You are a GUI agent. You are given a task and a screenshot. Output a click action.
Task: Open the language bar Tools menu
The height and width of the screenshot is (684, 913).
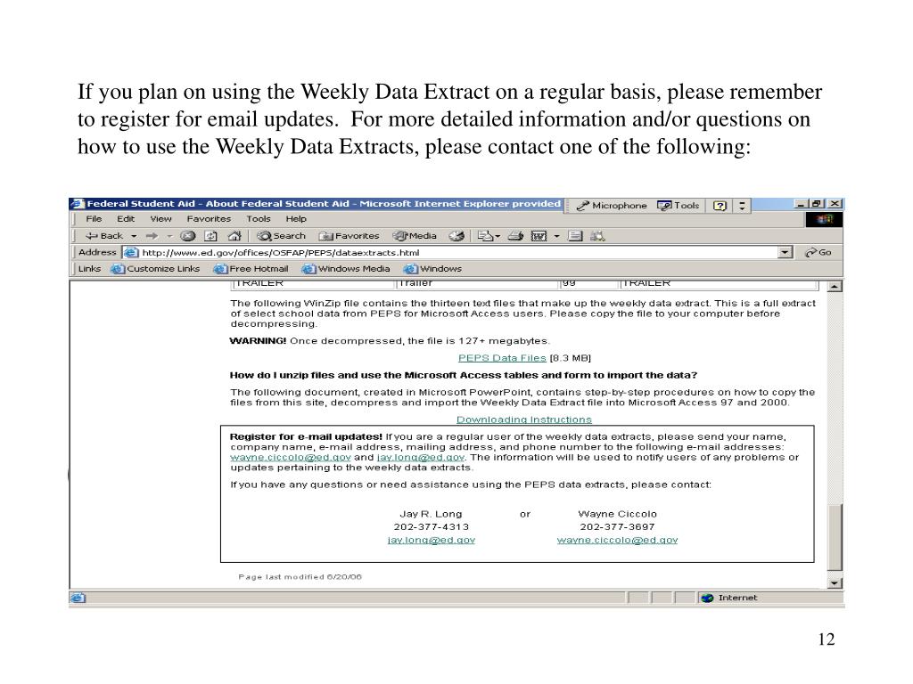[x=678, y=206]
